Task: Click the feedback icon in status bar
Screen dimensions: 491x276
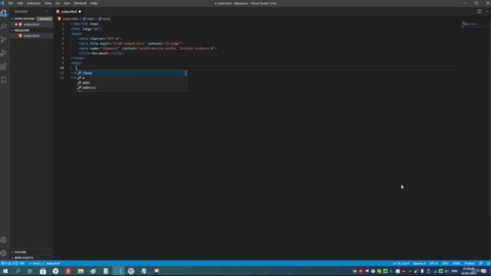Action: click(x=481, y=264)
